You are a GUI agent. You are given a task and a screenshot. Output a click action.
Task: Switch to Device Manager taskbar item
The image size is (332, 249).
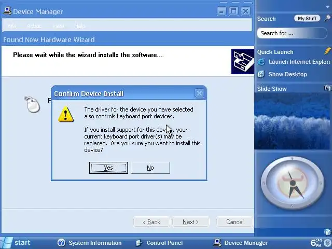point(241,243)
